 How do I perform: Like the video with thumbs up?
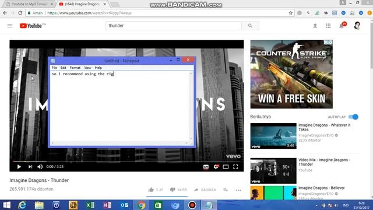[151, 190]
